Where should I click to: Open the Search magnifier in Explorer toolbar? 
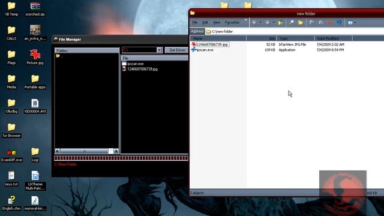click(292, 22)
